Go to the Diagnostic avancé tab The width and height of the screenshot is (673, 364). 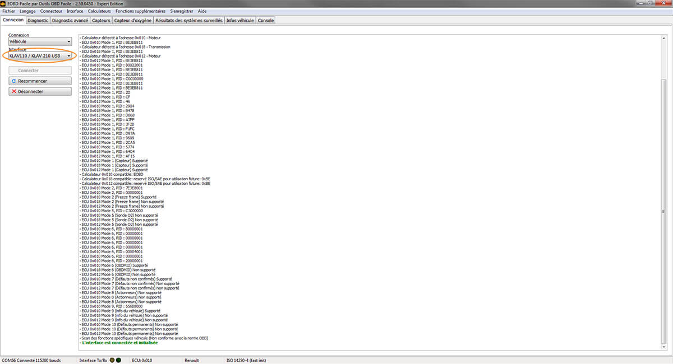[x=70, y=21]
